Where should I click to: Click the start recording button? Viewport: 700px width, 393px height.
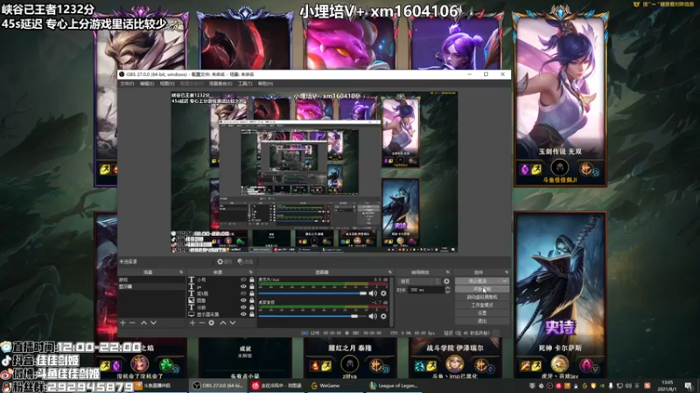482,289
